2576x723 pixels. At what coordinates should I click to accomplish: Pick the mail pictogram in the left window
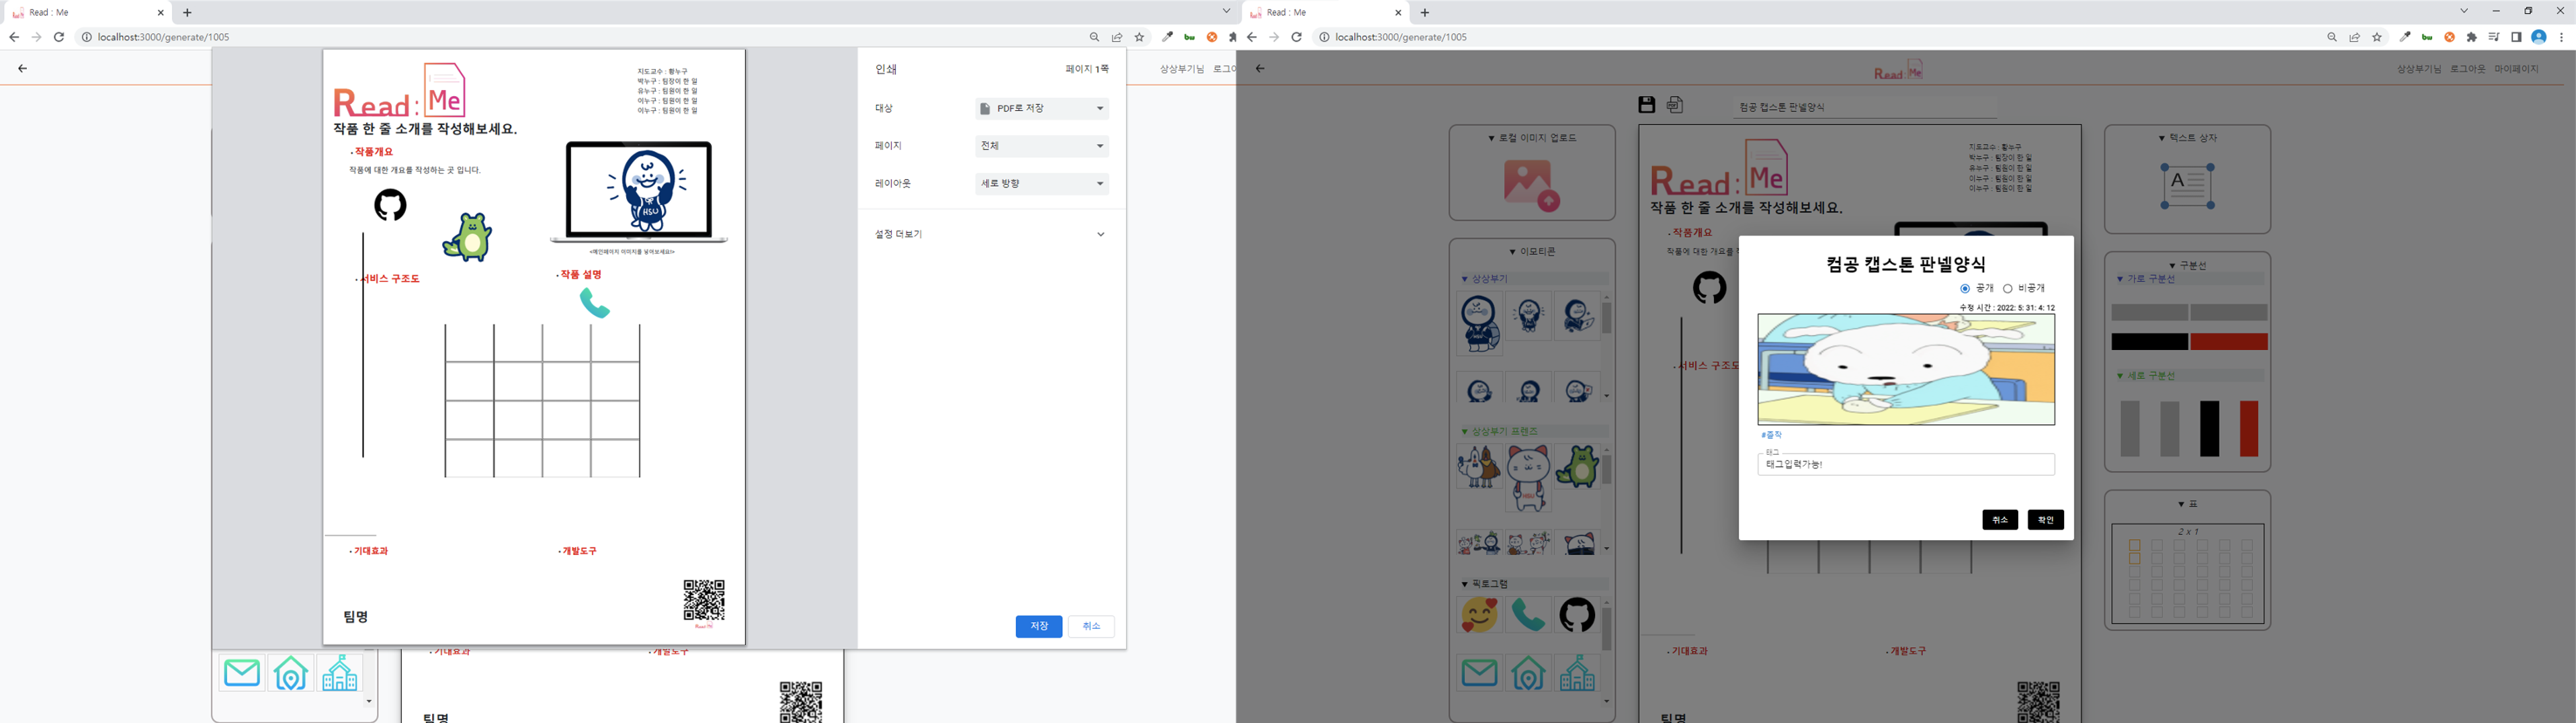pyautogui.click(x=242, y=673)
